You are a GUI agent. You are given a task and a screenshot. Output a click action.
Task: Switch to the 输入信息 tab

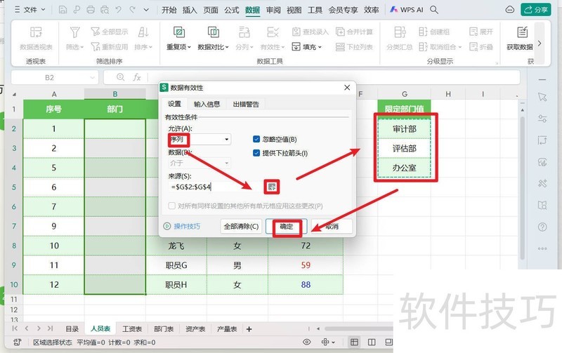[207, 104]
